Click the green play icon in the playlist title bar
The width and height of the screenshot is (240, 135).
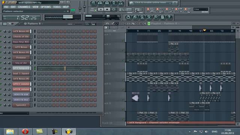point(149,24)
